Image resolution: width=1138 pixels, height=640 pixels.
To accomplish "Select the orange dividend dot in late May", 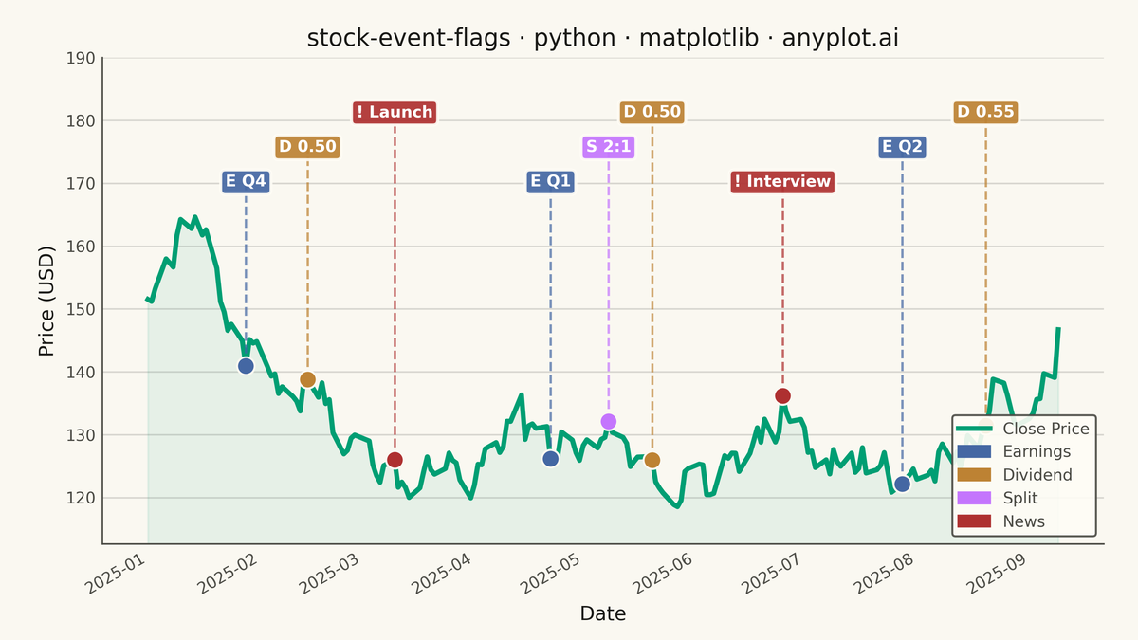I will [652, 461].
